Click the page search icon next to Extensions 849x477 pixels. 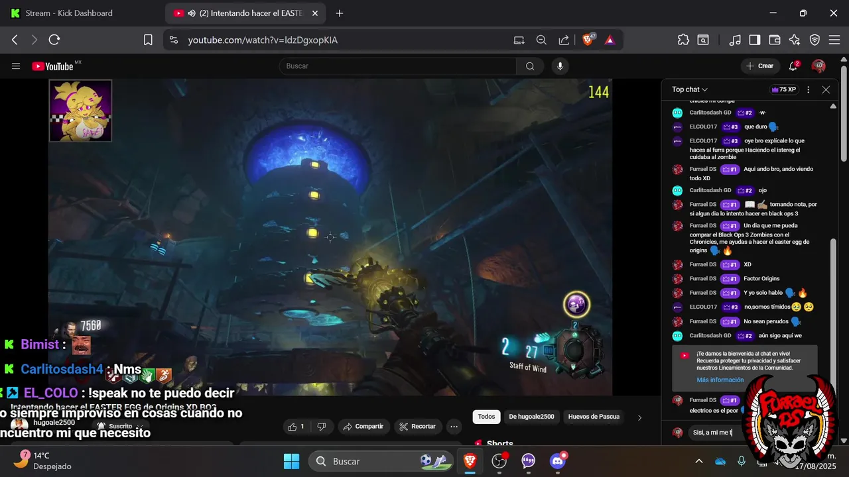click(703, 40)
